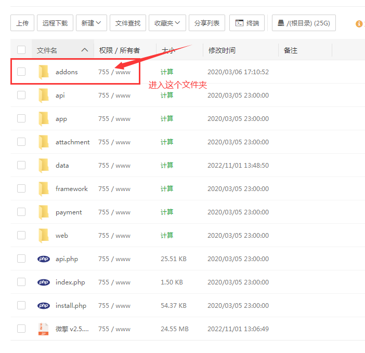Click the 25.51 KB size cell

click(x=174, y=259)
